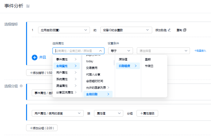
Task: Collapse the 选择属性 cascader input
Action: click(78, 51)
